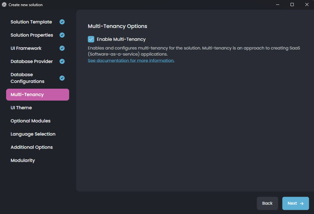Click the arrow icon inside the Next button
The width and height of the screenshot is (314, 214).
302,203
